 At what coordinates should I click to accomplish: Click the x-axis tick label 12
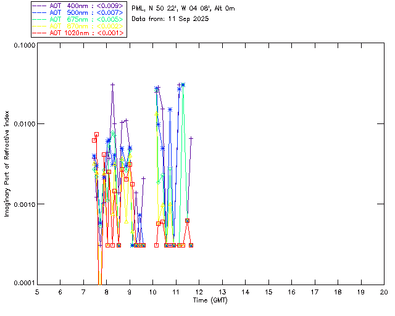click(x=199, y=291)
